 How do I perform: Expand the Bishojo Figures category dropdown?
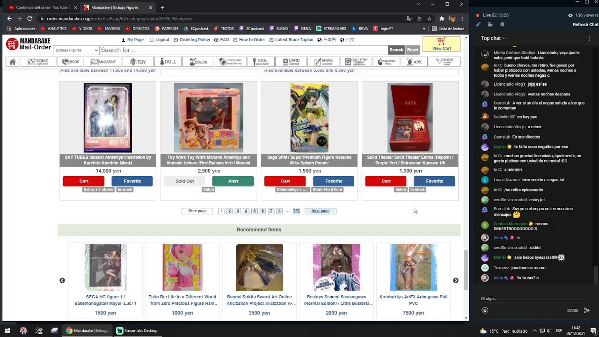tap(76, 50)
